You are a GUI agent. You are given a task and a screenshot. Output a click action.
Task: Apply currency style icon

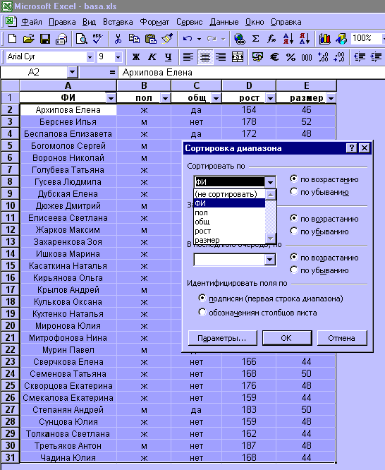pyautogui.click(x=257, y=56)
